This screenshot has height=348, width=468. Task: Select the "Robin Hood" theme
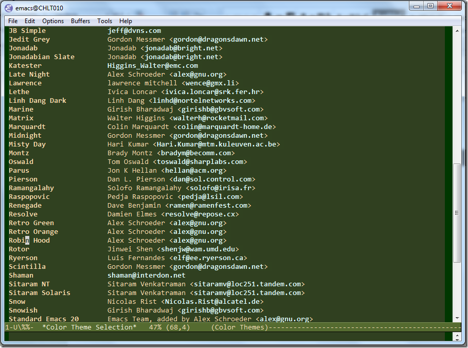click(x=29, y=241)
